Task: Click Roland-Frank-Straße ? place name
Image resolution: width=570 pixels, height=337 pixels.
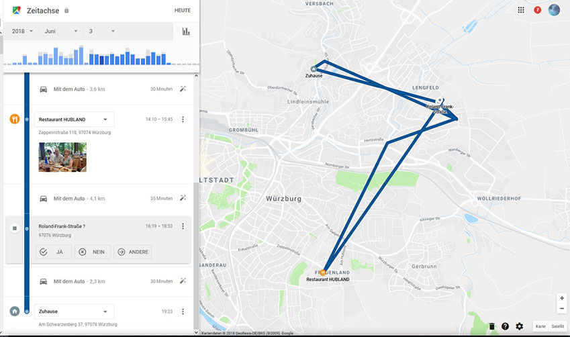Action: coord(62,226)
